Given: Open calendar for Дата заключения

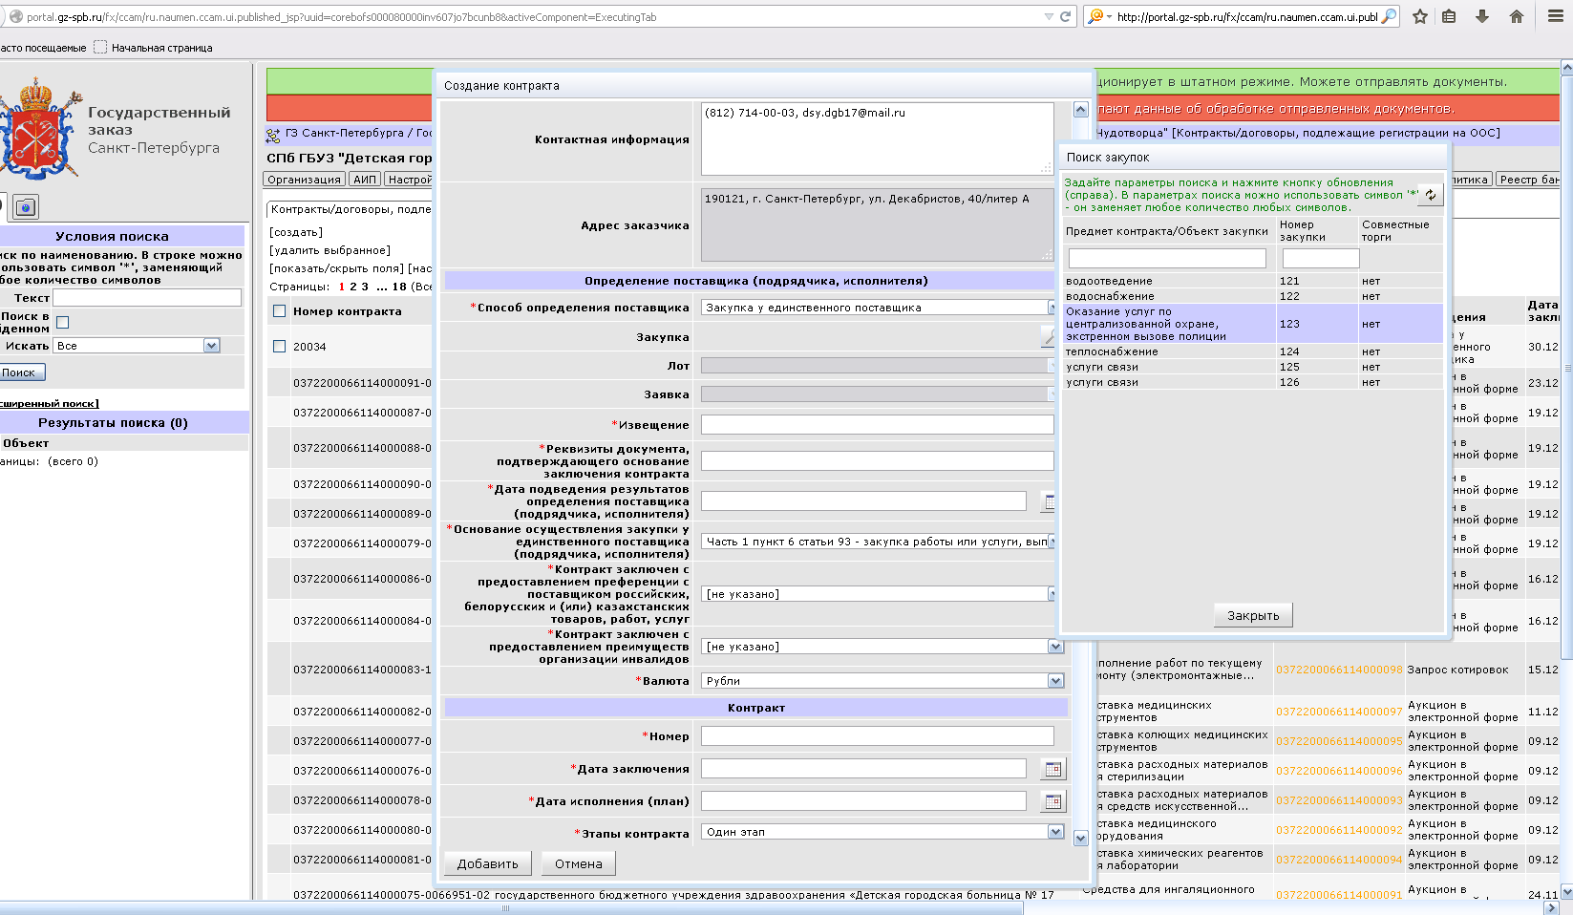Looking at the screenshot, I should click(1052, 769).
